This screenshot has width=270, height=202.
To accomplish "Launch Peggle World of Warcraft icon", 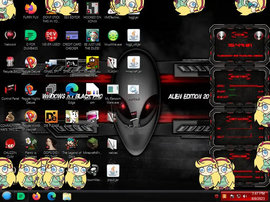I will pos(31,117).
